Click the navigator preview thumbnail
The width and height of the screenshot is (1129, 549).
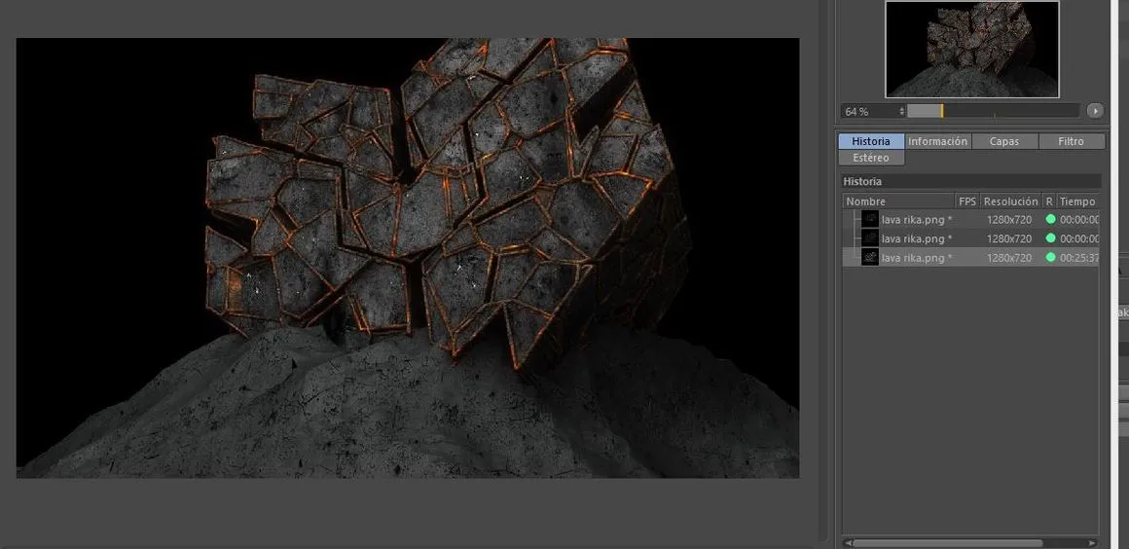pos(971,49)
